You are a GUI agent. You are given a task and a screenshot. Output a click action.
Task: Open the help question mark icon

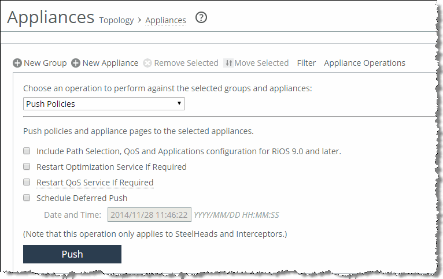(x=201, y=18)
